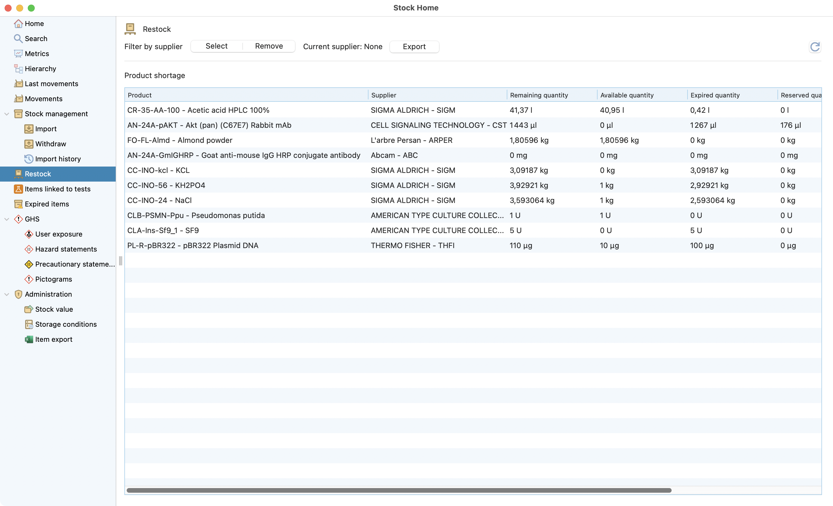Click the Administration shield icon
Viewport: 833px width, 506px height.
pos(18,294)
